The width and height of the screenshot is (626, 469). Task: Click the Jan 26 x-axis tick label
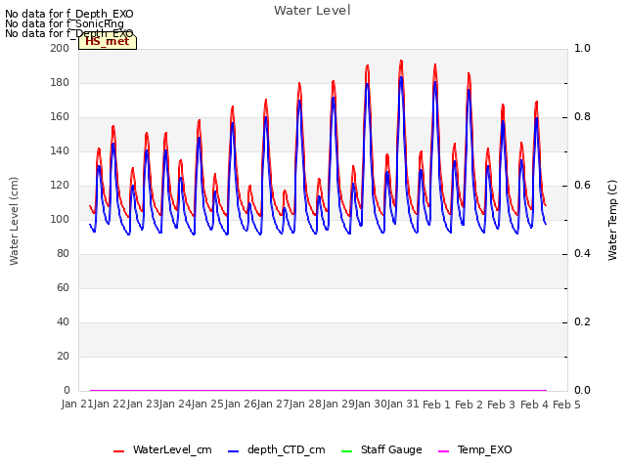coord(241,404)
